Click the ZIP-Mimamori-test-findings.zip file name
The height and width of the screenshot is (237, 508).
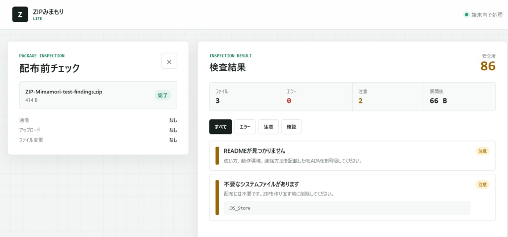click(64, 92)
